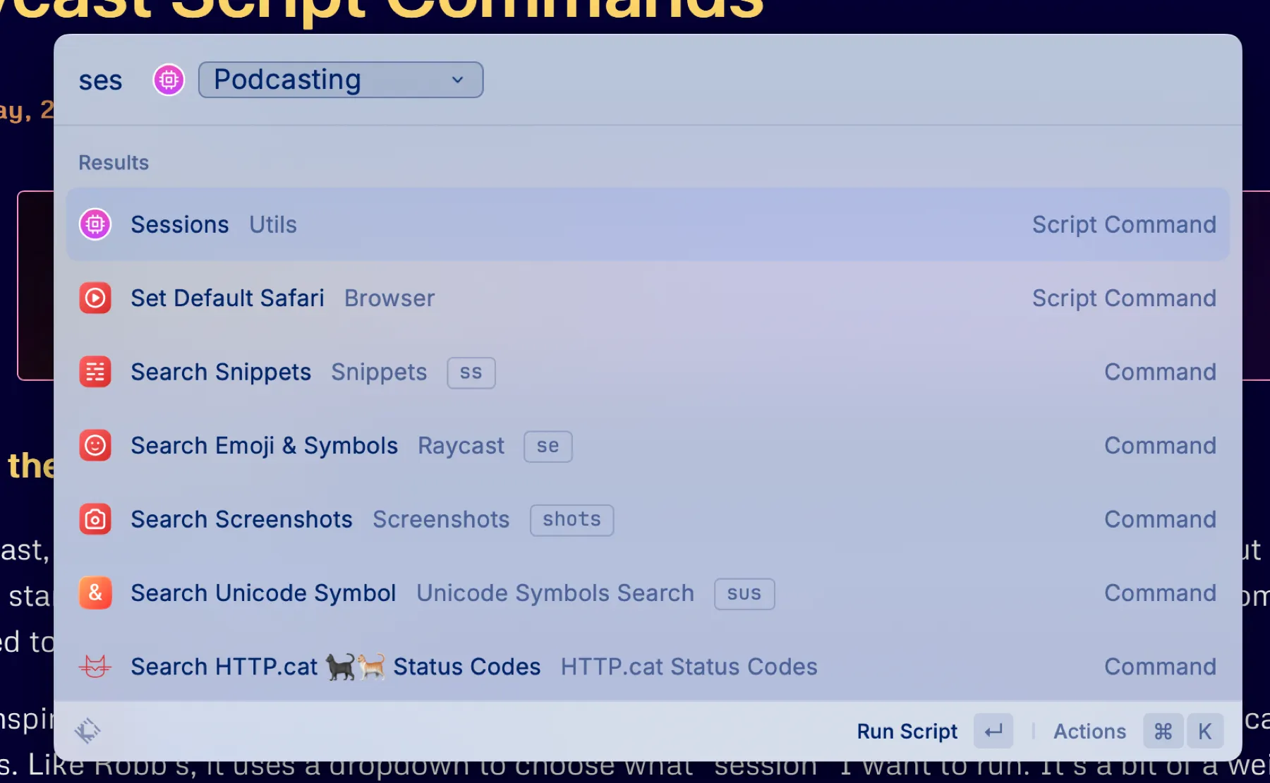Click the Podcasting chip icon beside search field
This screenshot has height=783, width=1270.
pos(169,80)
